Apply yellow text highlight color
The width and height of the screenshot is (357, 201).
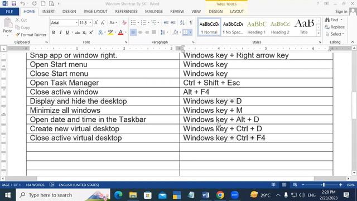coord(110,32)
